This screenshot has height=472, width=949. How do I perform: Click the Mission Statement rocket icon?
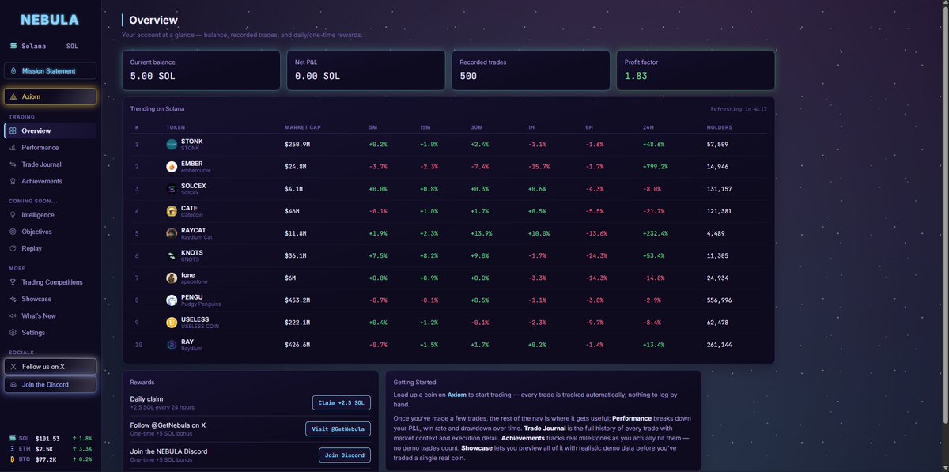(13, 70)
